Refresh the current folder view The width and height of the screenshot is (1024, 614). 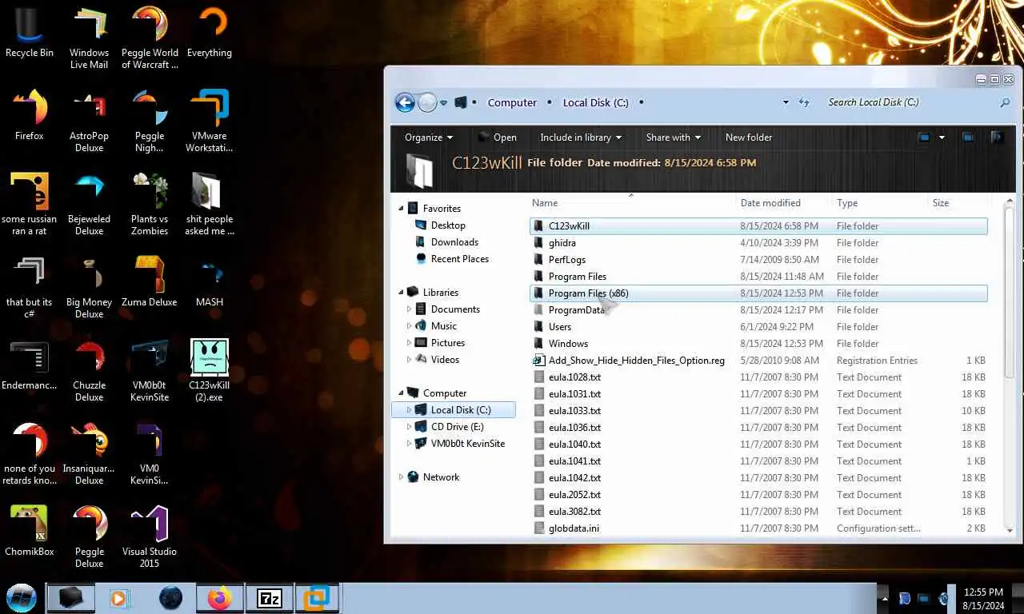pyautogui.click(x=804, y=102)
